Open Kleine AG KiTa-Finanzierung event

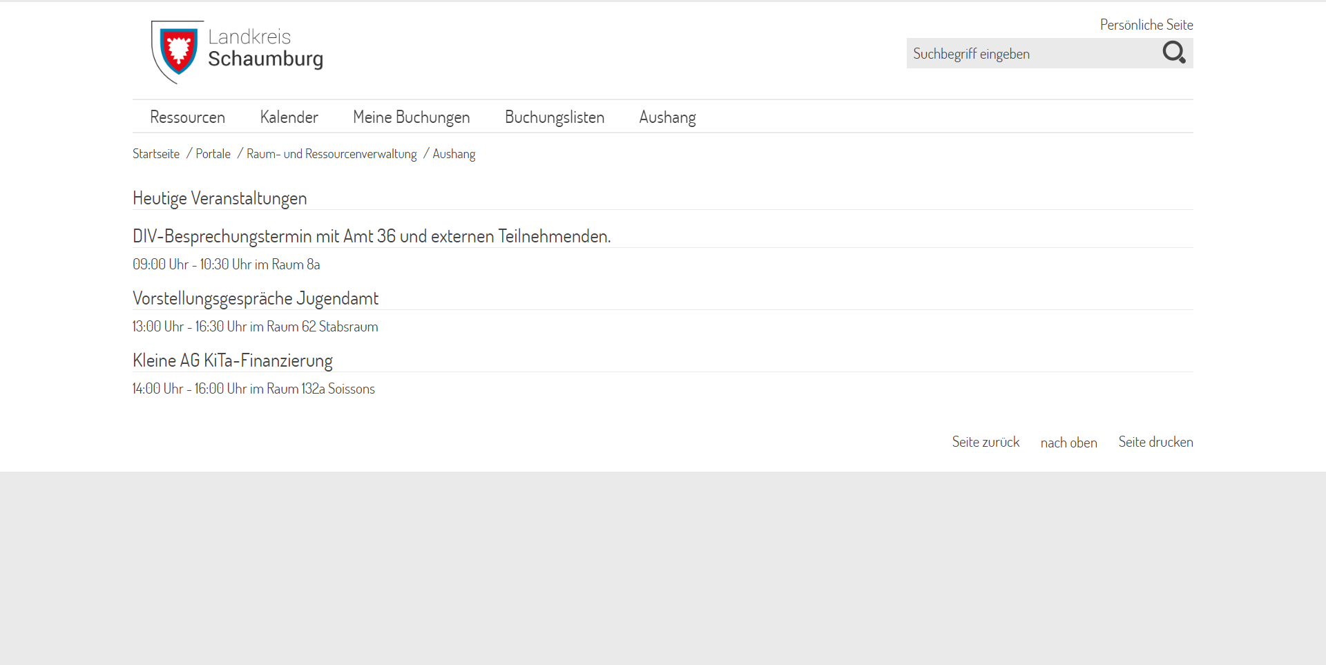233,360
